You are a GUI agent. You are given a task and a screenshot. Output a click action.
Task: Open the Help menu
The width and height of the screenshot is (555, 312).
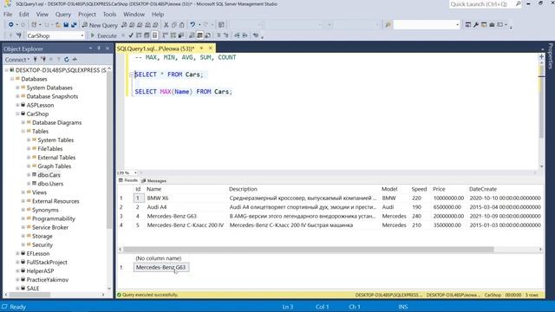click(158, 15)
